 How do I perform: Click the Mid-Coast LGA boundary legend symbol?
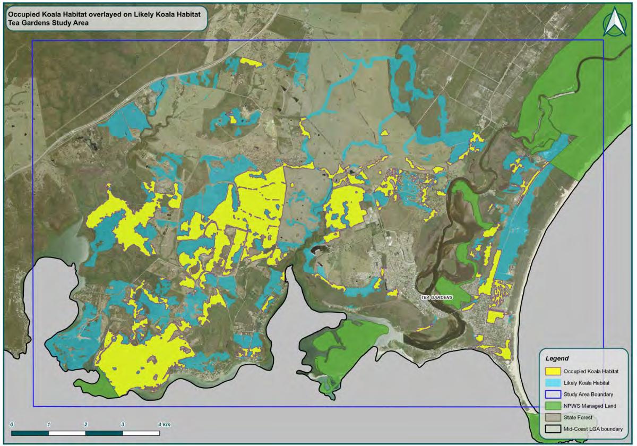[553, 429]
